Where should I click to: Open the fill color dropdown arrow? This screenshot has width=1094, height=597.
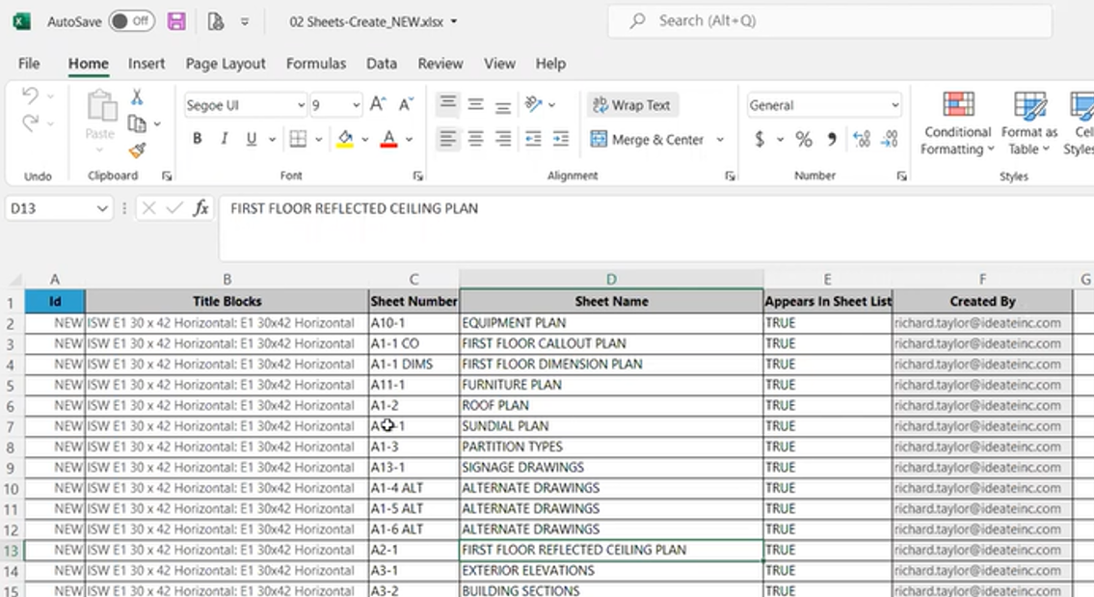(x=365, y=140)
